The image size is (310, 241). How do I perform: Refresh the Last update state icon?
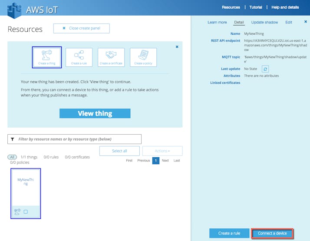[x=265, y=69]
